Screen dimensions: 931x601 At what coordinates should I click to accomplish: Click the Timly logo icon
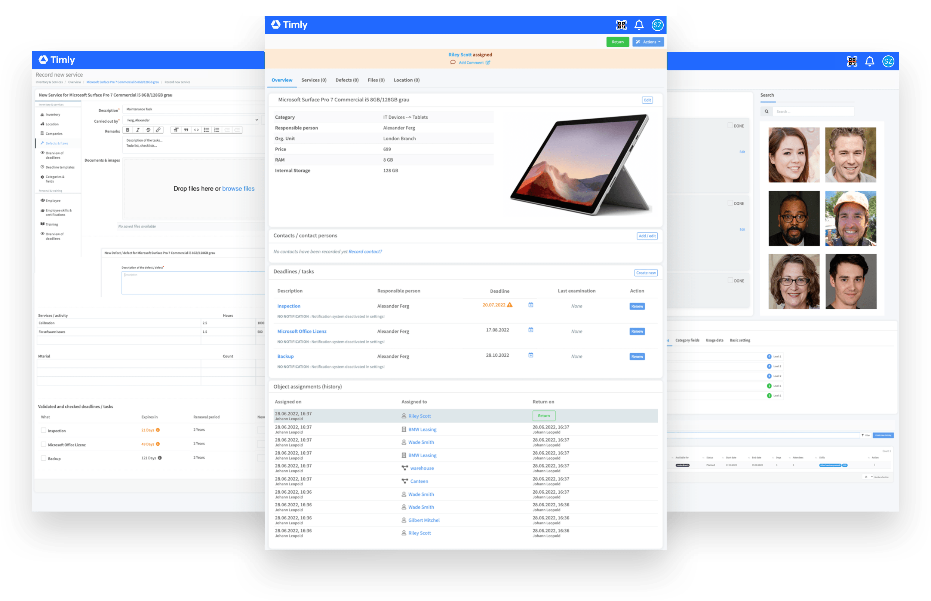[276, 25]
